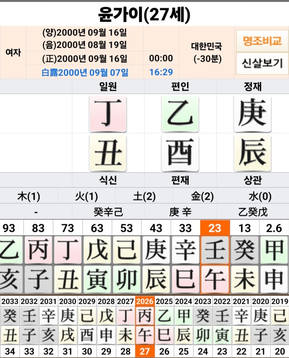The height and width of the screenshot is (358, 289).
Task: Select the 丑 day branch tile
Action: coord(108,153)
